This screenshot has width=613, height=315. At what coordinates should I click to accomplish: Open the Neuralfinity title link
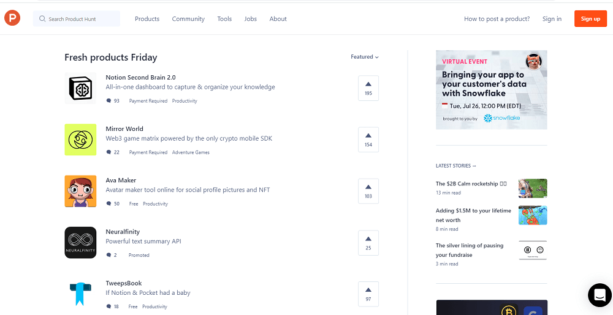point(123,232)
